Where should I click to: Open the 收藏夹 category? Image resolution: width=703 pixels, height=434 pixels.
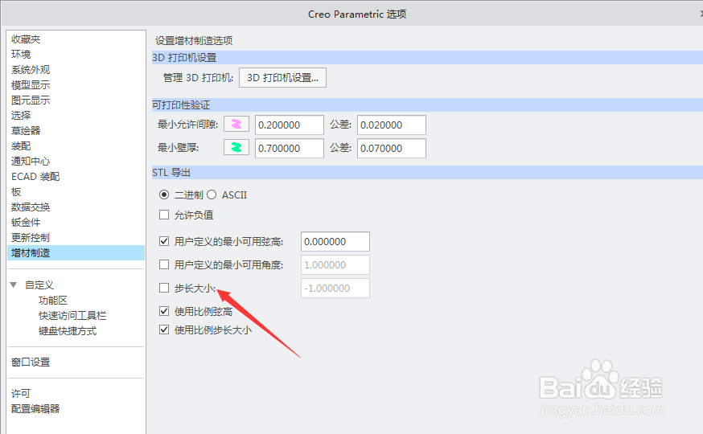pyautogui.click(x=26, y=39)
